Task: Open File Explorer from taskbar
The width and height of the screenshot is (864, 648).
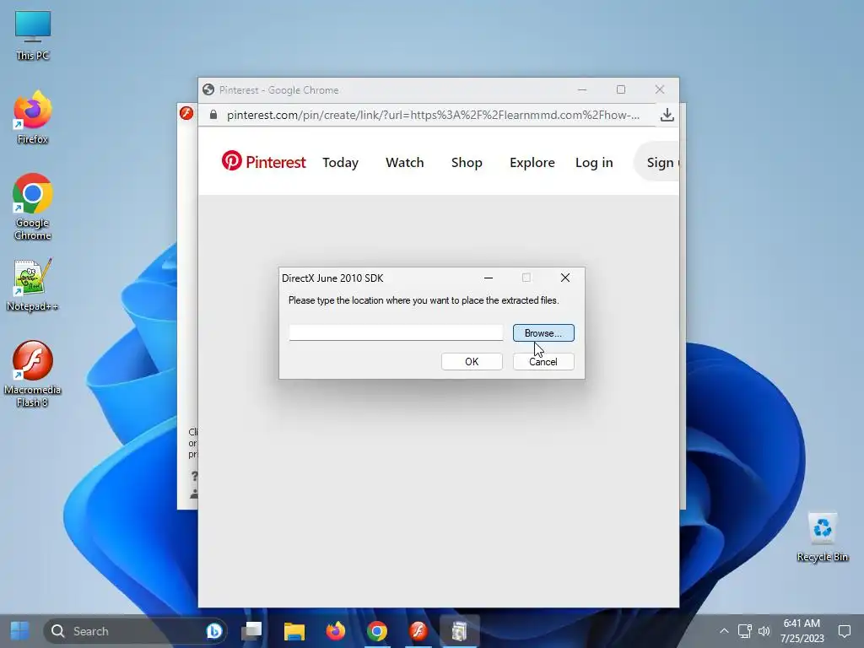Action: click(x=294, y=631)
